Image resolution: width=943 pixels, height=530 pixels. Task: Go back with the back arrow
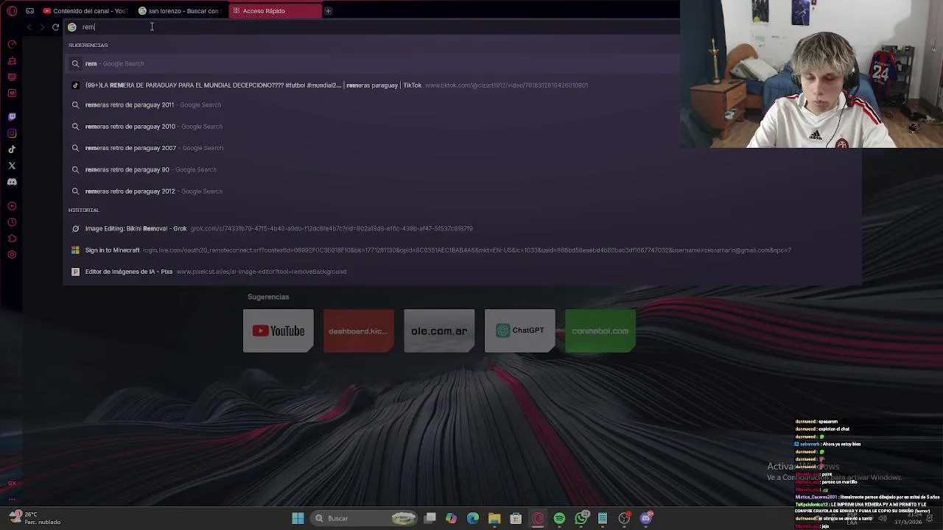click(x=29, y=27)
